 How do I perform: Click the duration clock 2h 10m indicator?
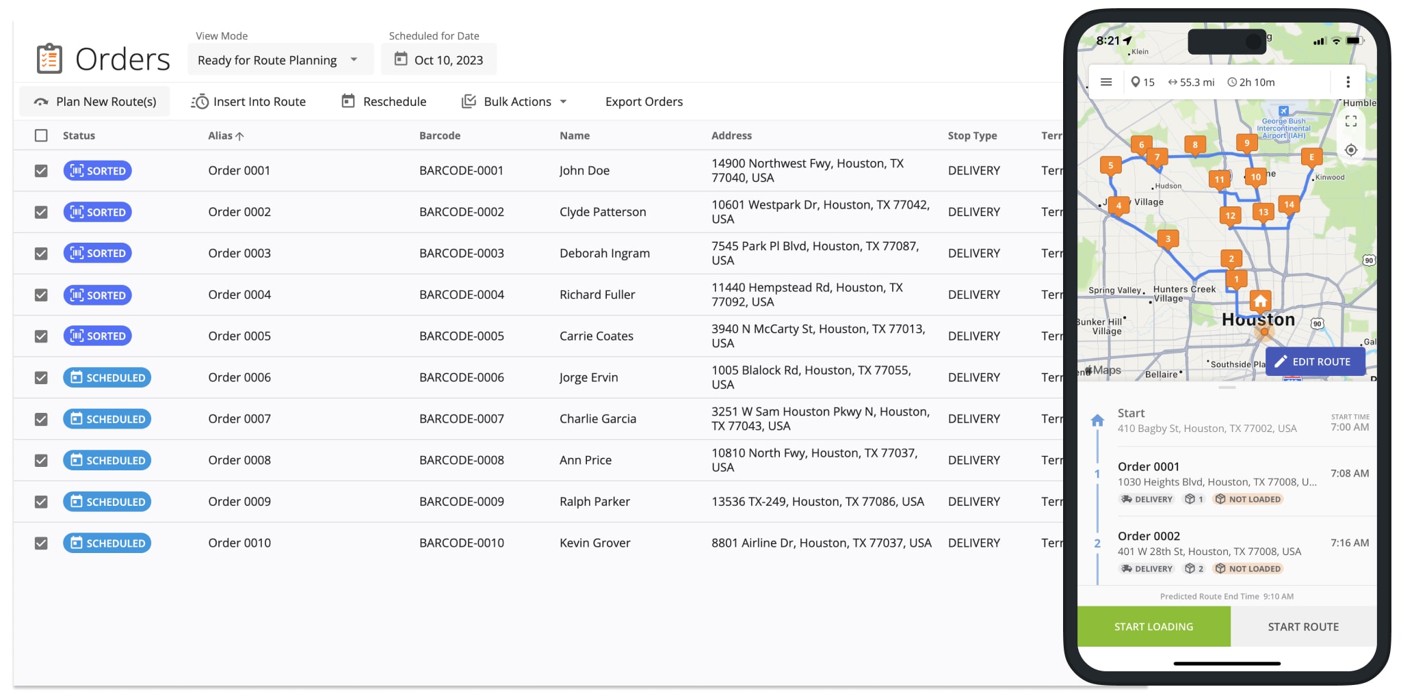point(1251,82)
